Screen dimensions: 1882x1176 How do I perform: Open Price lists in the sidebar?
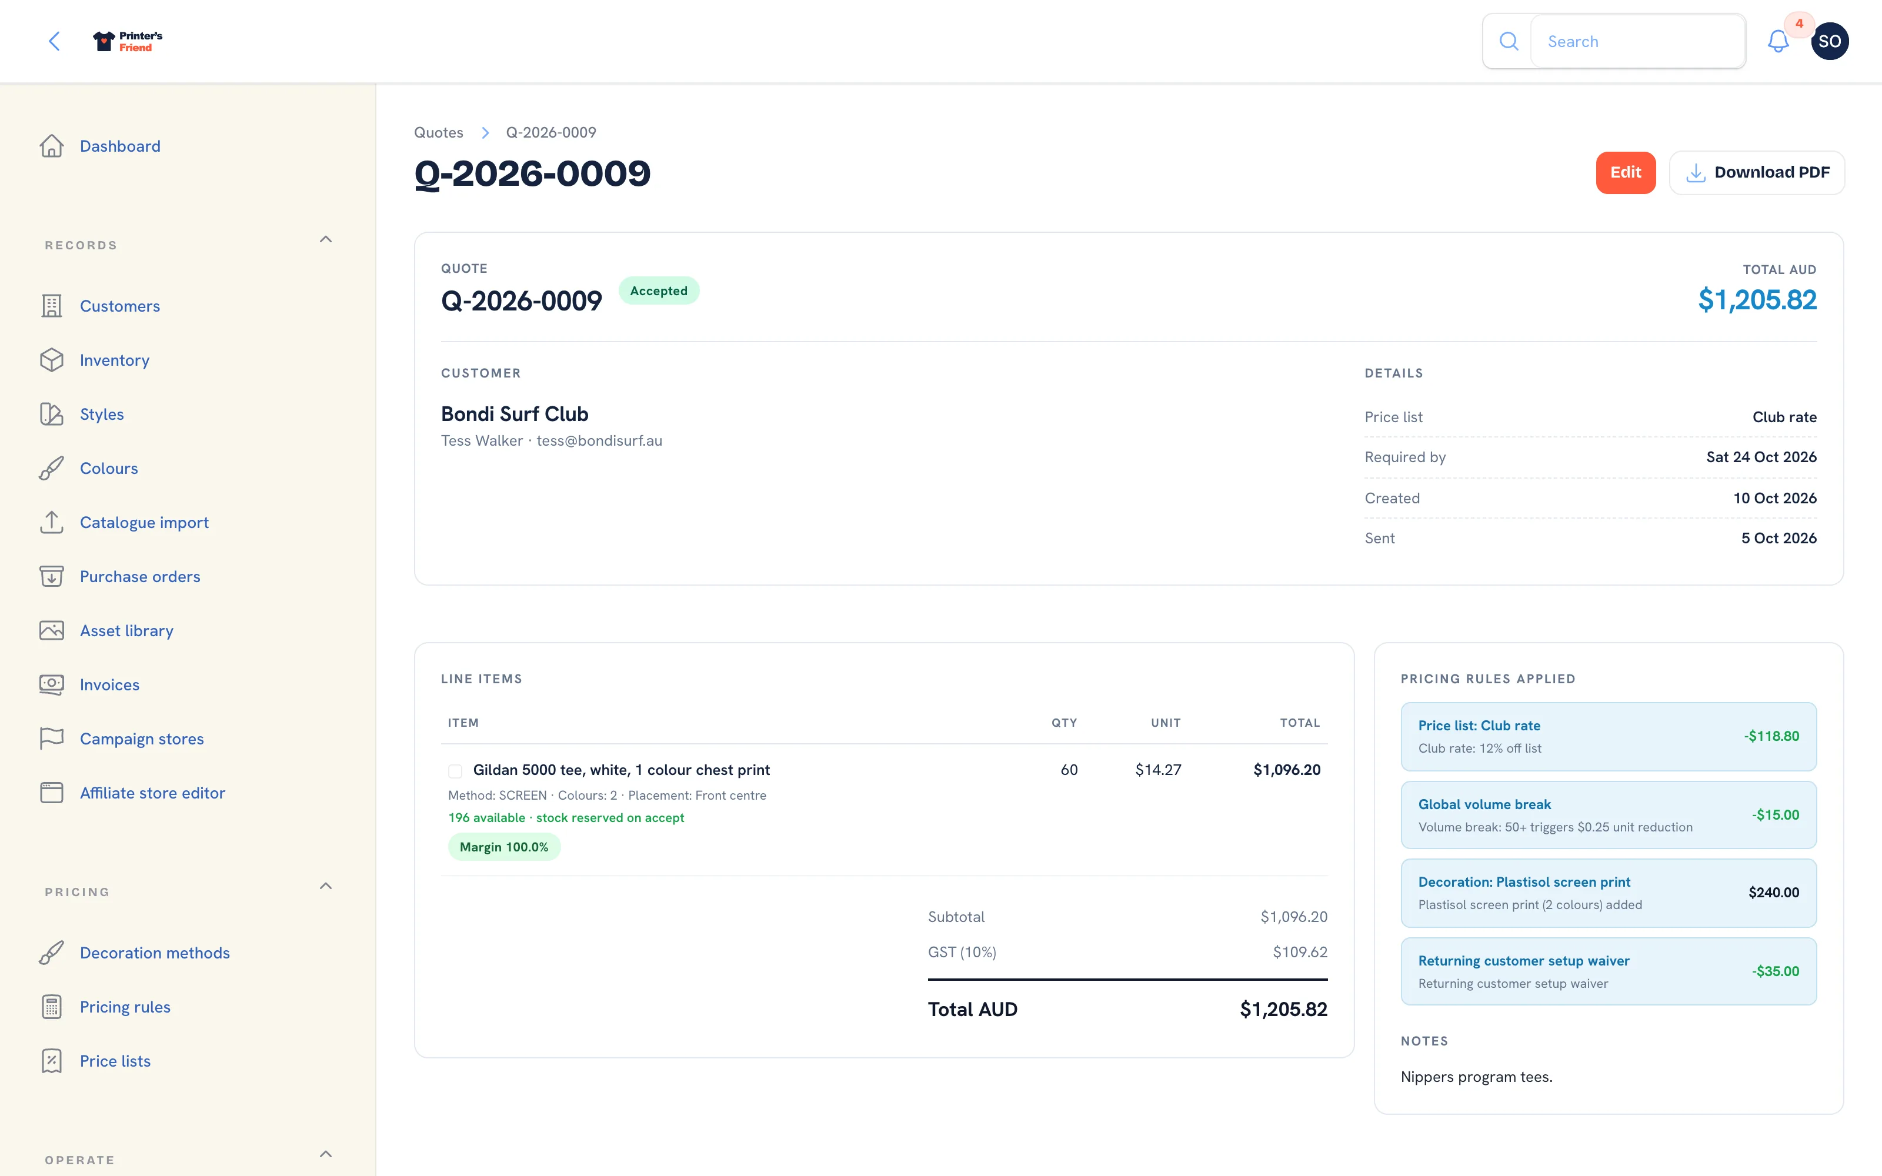coord(115,1061)
